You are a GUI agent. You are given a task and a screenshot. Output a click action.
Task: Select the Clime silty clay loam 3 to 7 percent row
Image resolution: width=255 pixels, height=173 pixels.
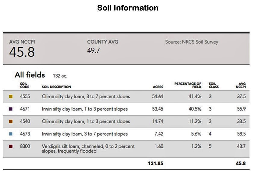coord(126,97)
